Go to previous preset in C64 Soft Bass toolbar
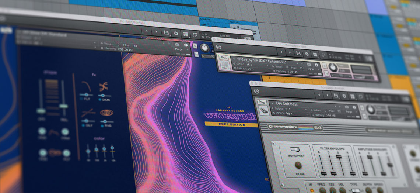 click(x=319, y=94)
